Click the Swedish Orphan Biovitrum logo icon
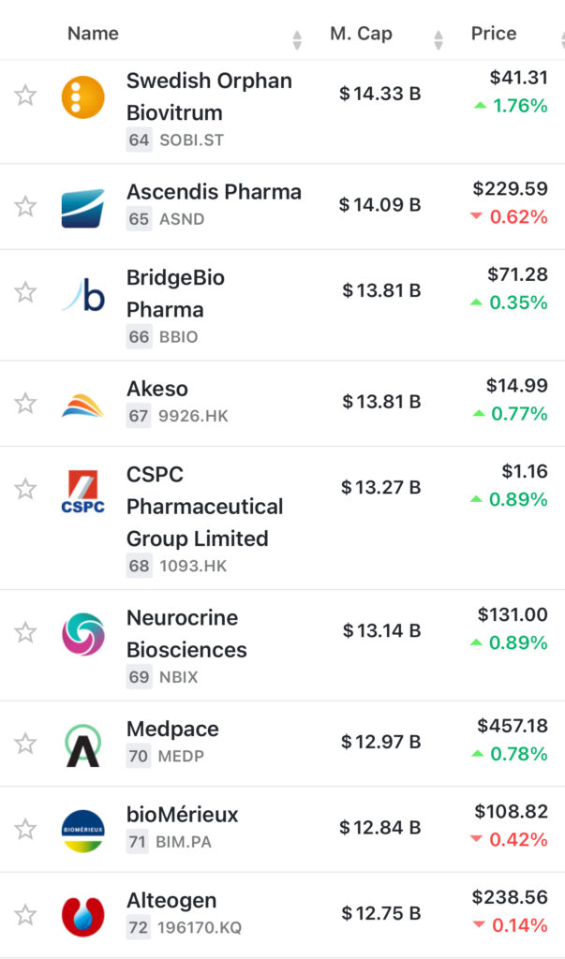 (83, 97)
